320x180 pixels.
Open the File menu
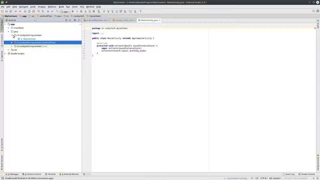[x=2, y=6]
